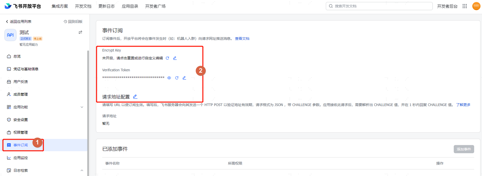Click the 成员管理 person icon
Screen dimensions: 482x176
9,94
